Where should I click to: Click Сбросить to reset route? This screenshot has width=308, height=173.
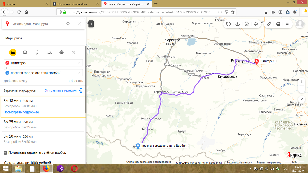76,81
